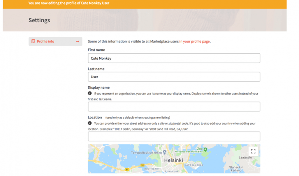The width and height of the screenshot is (299, 176).
Task: Click into the Location text field
Action: (174, 137)
